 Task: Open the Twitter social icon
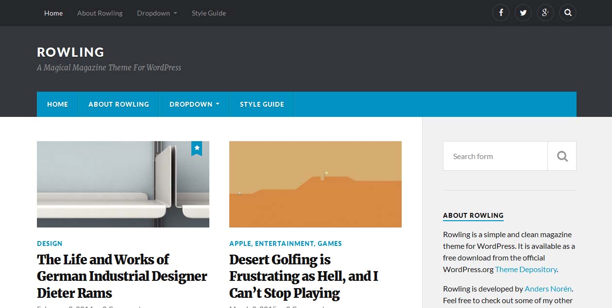coord(523,13)
